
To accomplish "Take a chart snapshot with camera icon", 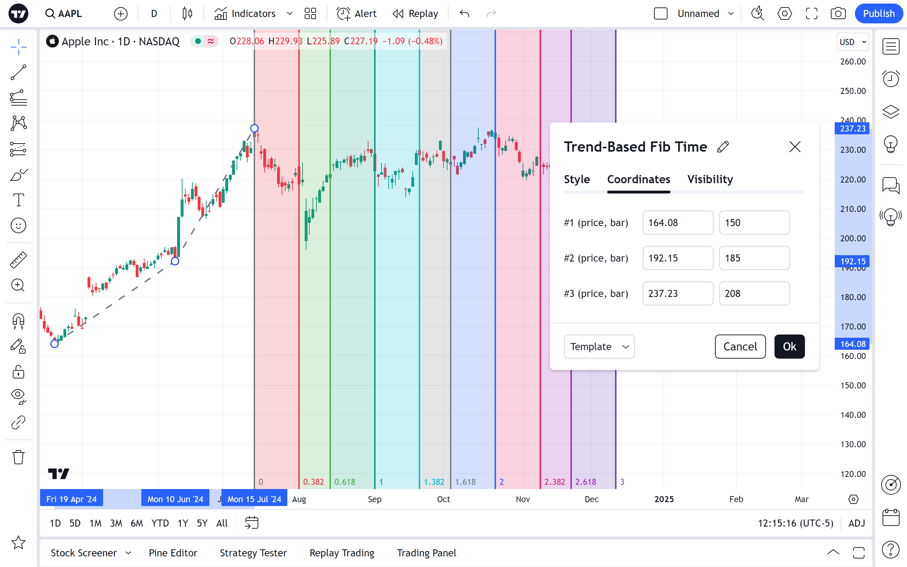I will [x=838, y=14].
